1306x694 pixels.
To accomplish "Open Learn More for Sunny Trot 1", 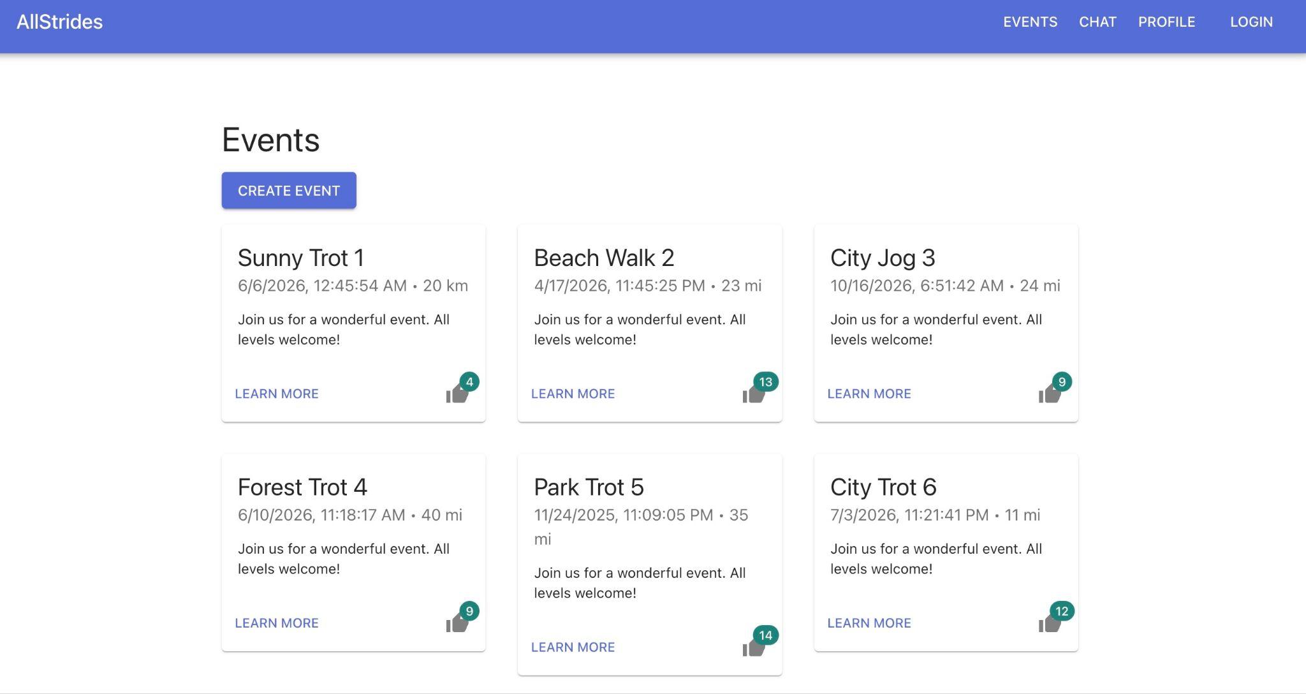I will point(277,394).
